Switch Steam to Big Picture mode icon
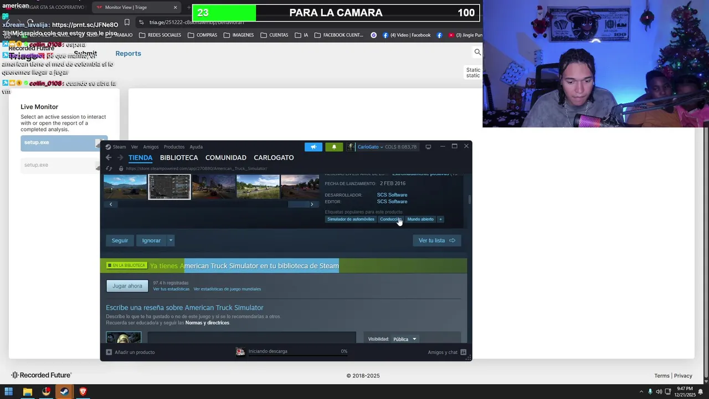709x399 pixels. pos(428,147)
